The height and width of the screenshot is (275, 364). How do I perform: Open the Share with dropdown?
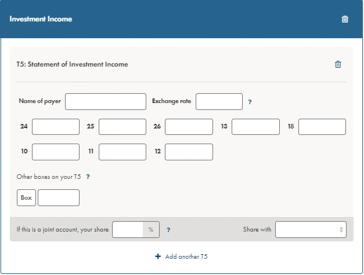pos(311,229)
